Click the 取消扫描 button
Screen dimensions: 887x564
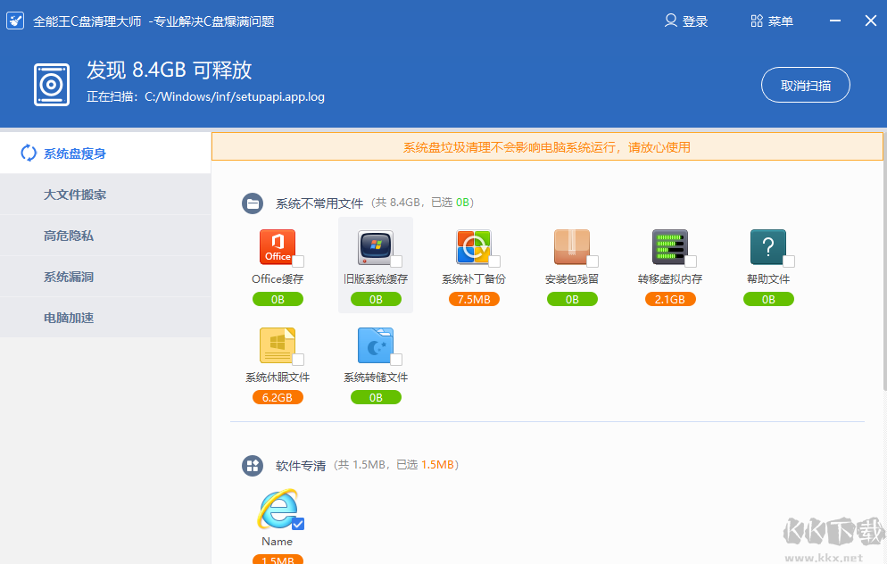pyautogui.click(x=805, y=84)
